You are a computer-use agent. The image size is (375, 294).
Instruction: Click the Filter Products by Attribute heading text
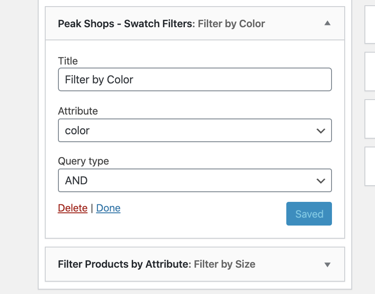[x=124, y=264]
